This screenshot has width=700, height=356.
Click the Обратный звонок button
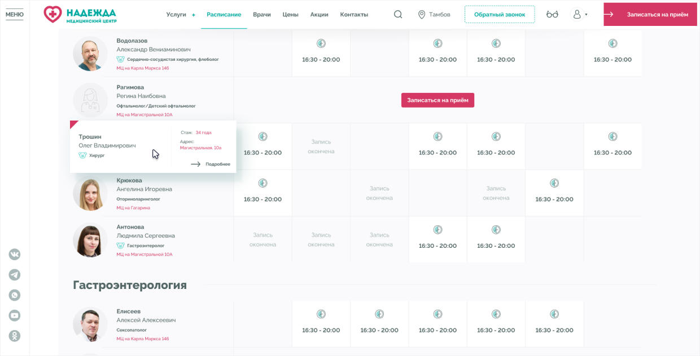pyautogui.click(x=499, y=15)
